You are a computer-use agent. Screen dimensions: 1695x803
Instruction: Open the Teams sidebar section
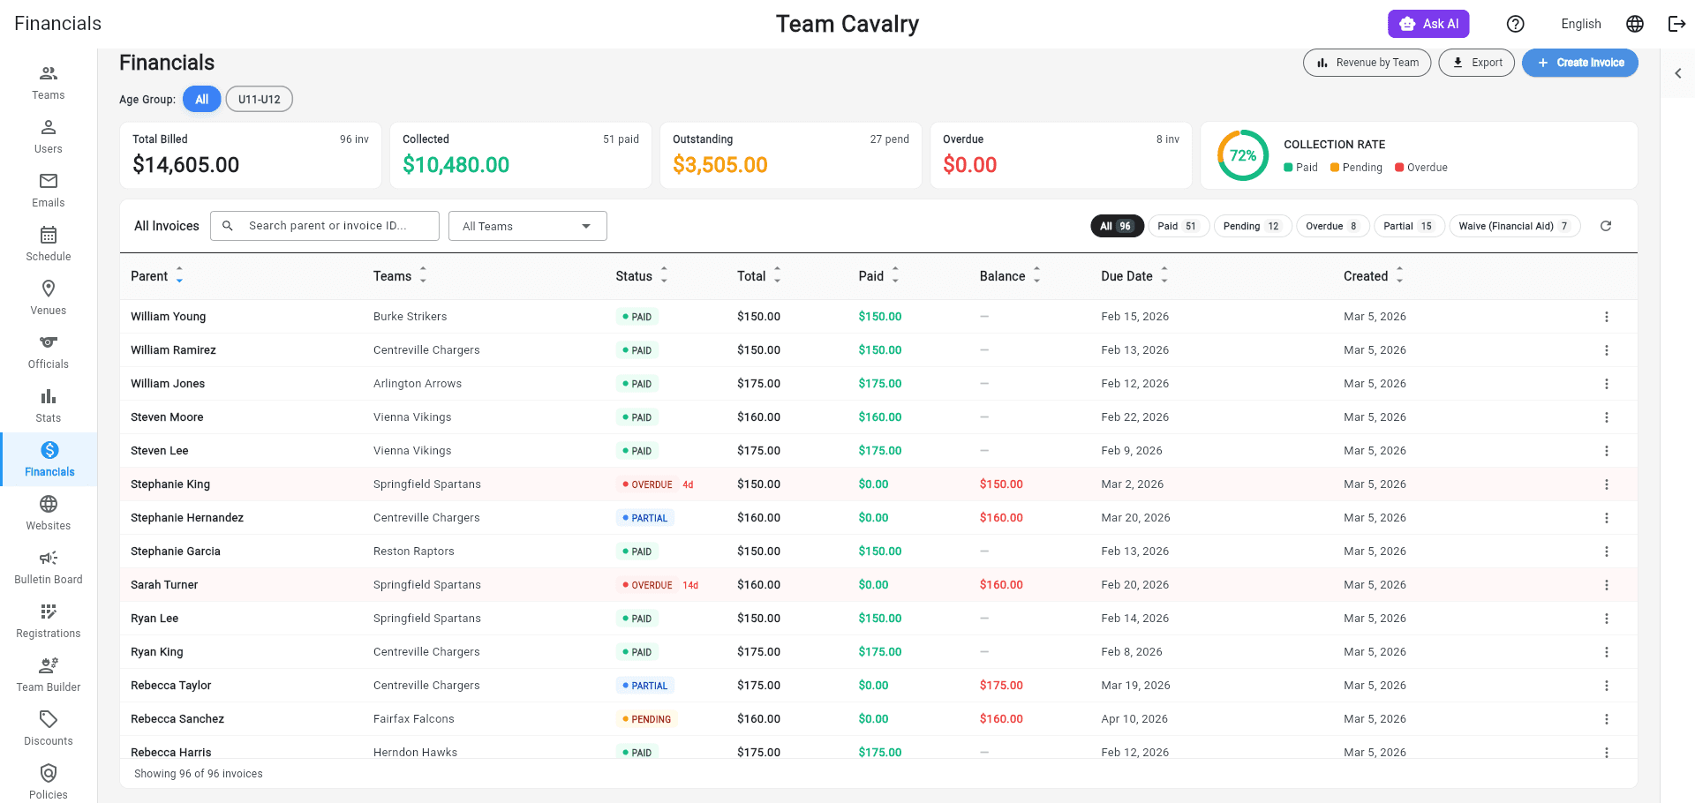click(49, 83)
